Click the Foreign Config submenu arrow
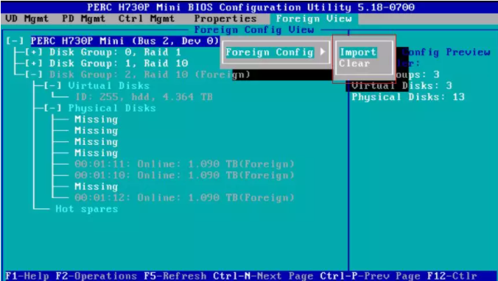498x281 pixels. click(x=323, y=51)
